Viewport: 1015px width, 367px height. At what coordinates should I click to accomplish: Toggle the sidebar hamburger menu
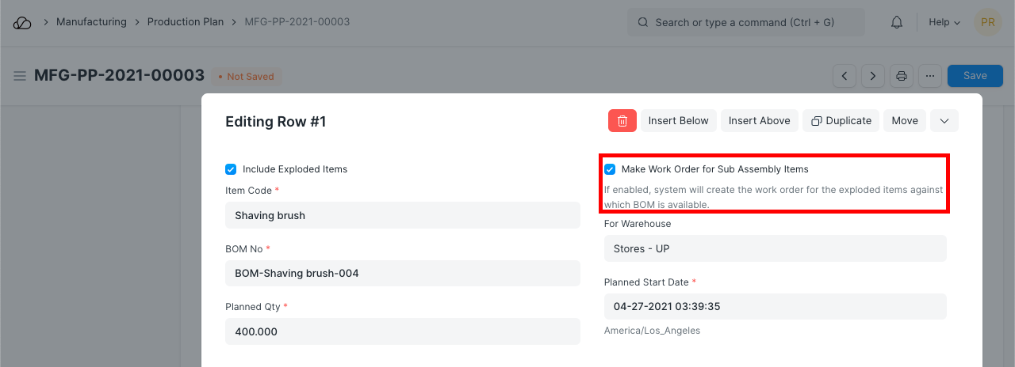(20, 77)
